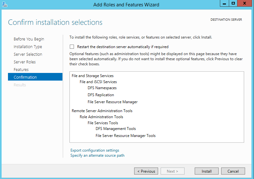Select DFS Namespaces in the selections list

pos(102,88)
